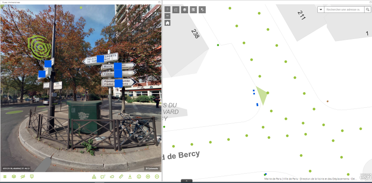Zoom in the street view with plus circle
This screenshot has height=183, width=372.
[x=148, y=177]
